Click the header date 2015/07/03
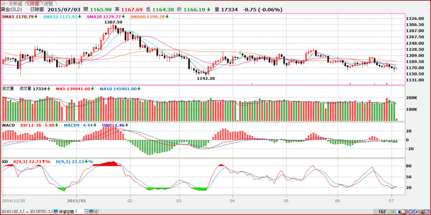 63,9
